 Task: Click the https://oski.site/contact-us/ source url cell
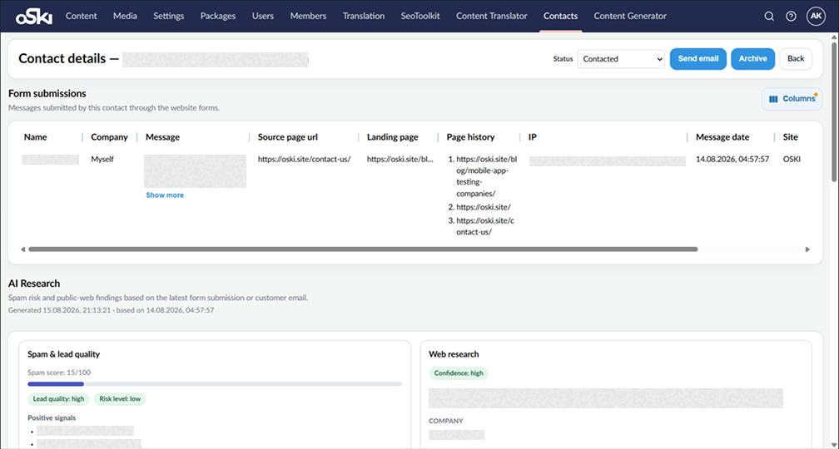(x=304, y=160)
